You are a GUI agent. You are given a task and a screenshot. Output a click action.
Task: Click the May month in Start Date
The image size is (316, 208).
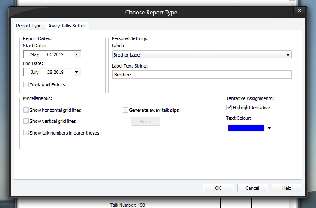click(x=35, y=54)
